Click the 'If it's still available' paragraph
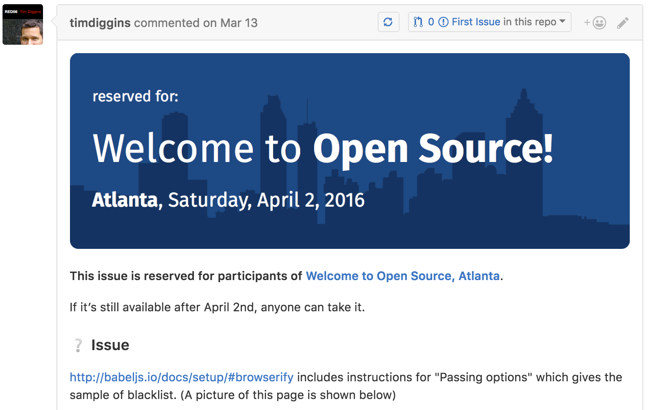Image resolution: width=650 pixels, height=410 pixels. click(x=217, y=307)
